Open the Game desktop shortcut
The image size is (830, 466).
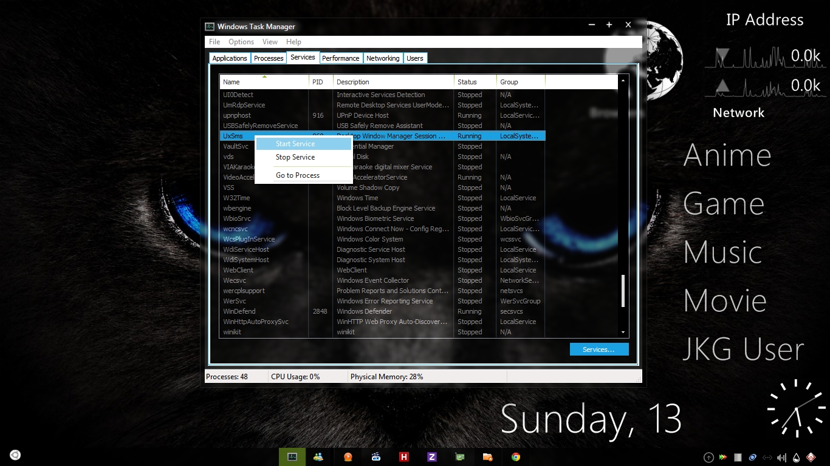click(x=724, y=204)
